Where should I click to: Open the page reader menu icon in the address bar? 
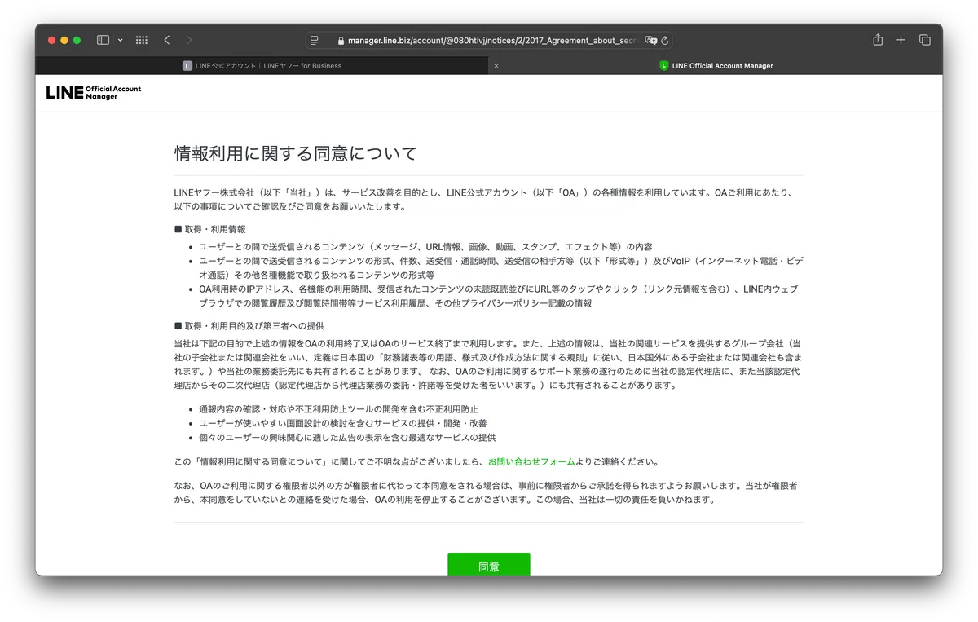click(x=315, y=40)
